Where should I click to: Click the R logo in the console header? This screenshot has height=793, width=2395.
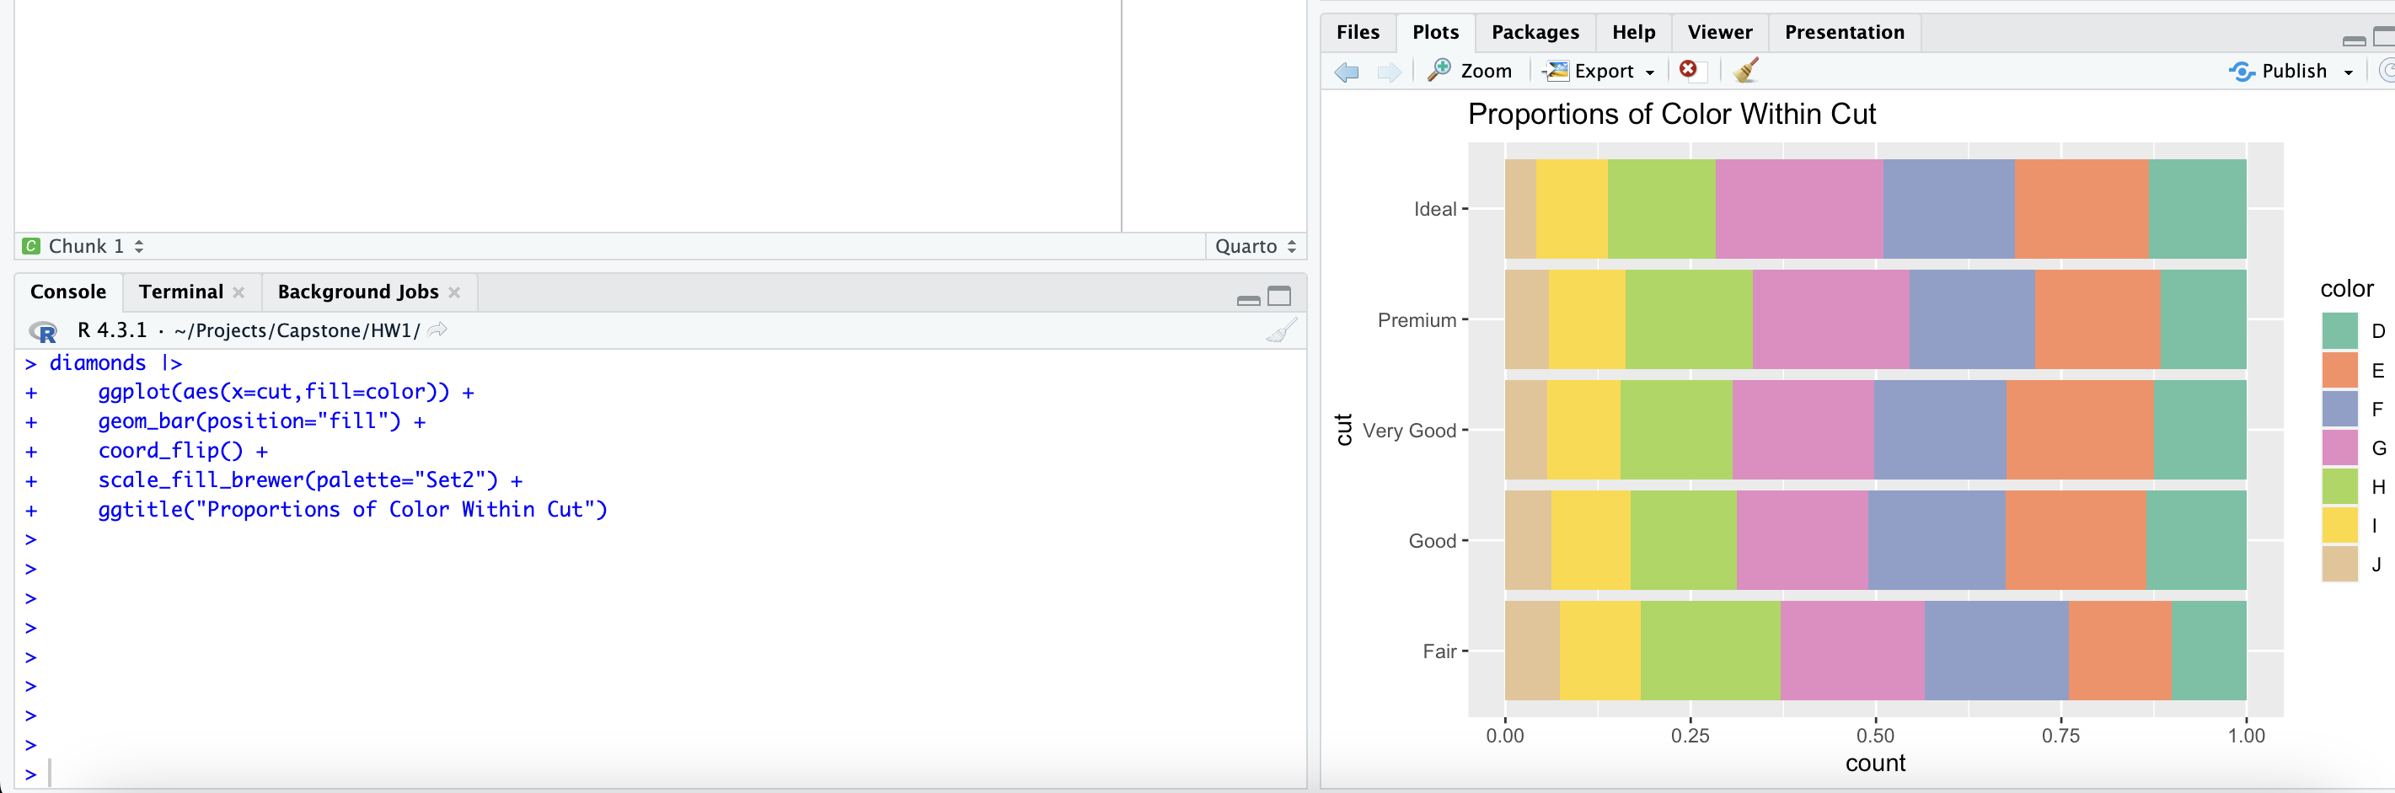41,330
